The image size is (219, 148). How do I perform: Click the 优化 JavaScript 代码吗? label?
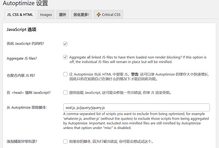point(25,43)
